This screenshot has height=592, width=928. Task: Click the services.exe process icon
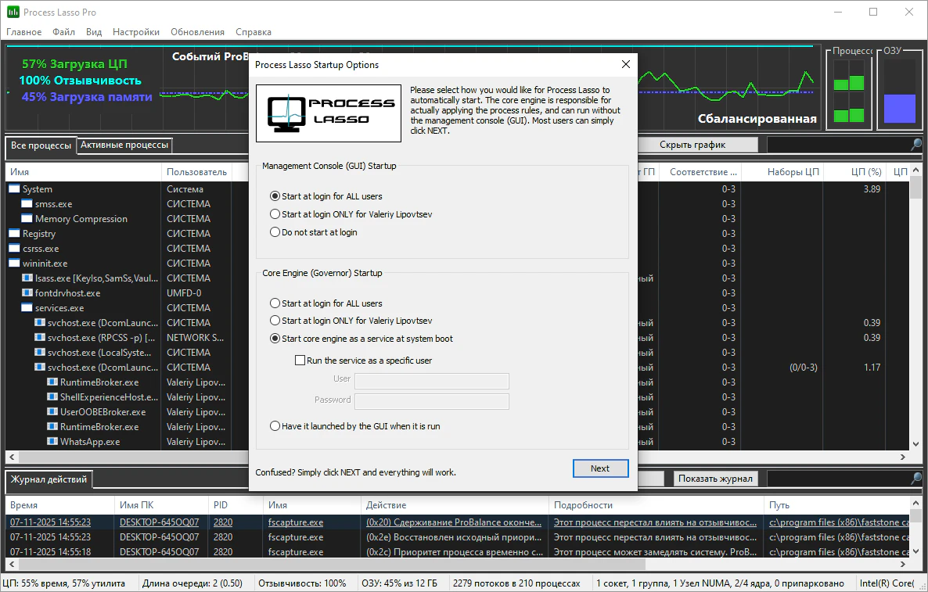click(27, 307)
